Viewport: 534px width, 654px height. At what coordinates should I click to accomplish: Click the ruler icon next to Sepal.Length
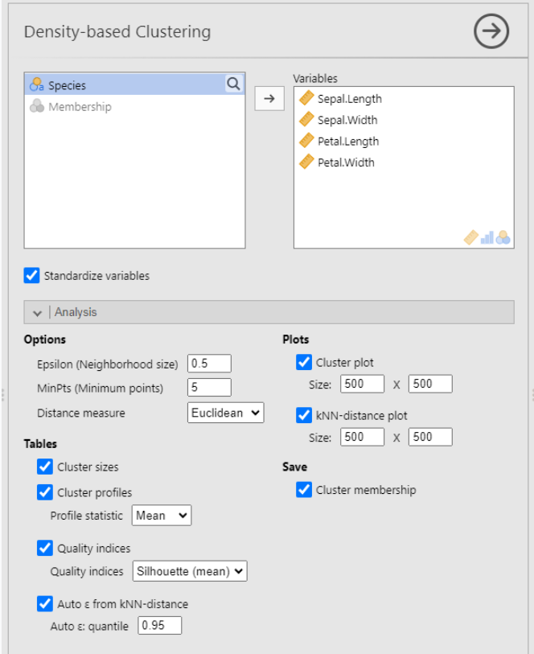[x=306, y=99]
